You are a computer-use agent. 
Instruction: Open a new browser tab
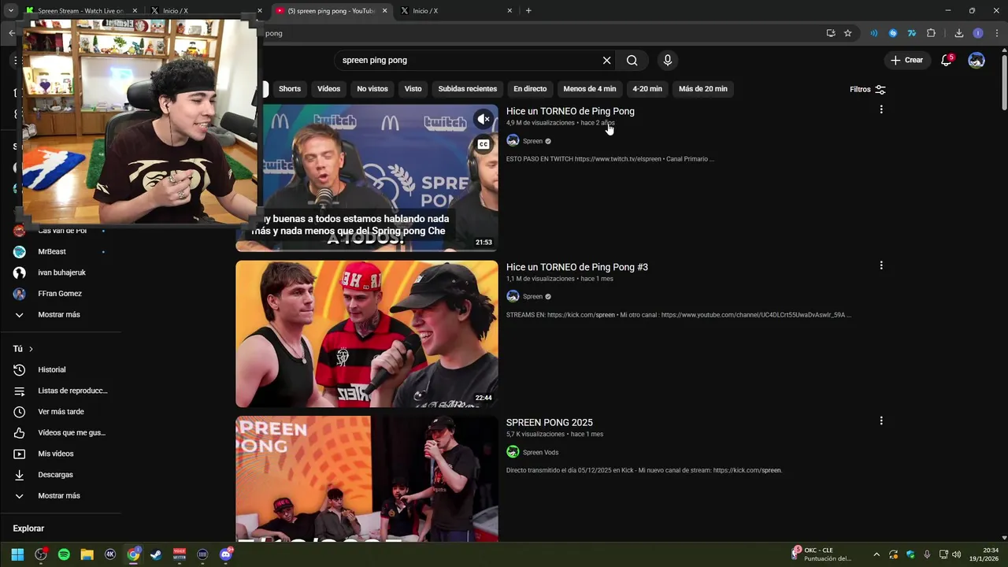click(x=528, y=11)
